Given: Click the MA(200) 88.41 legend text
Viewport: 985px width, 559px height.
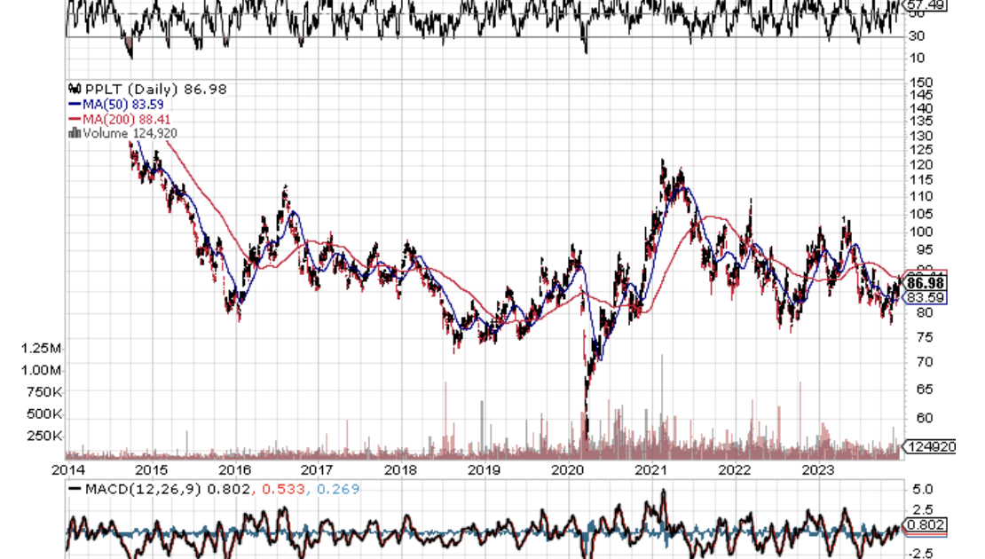Looking at the screenshot, I should 126,118.
